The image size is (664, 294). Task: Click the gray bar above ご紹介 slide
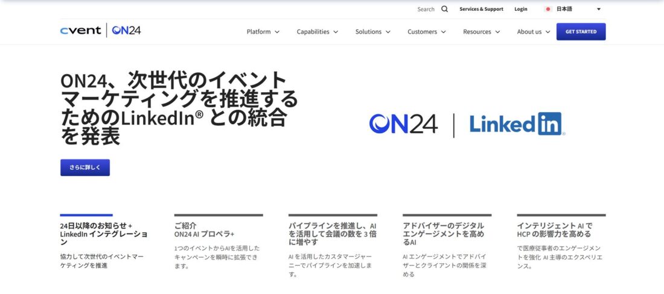219,215
